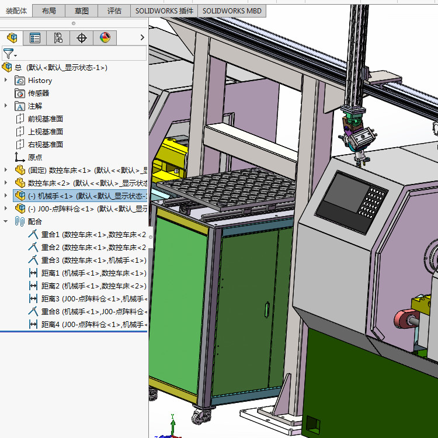Select the (-) 机械手<1> subassembly
Image resolution: width=438 pixels, height=438 pixels.
[x=88, y=196]
